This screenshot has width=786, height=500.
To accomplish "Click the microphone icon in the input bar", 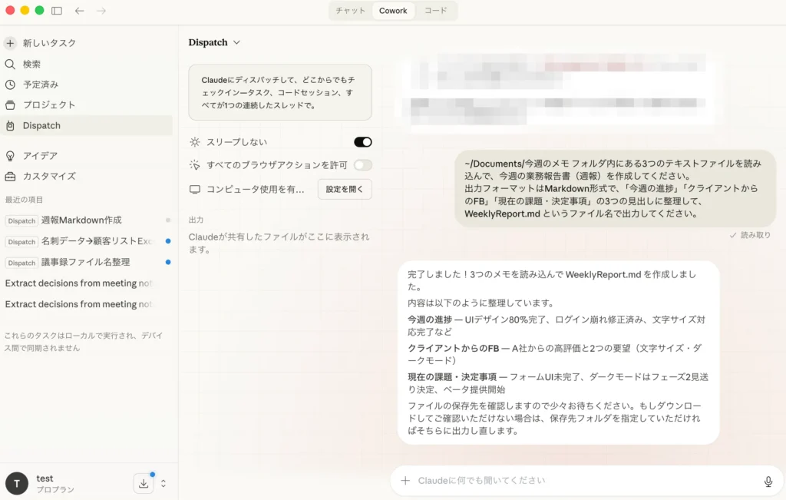I will tap(768, 480).
